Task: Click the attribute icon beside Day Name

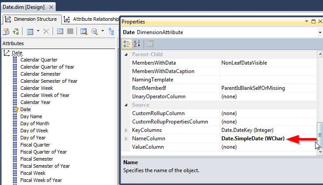Action: tap(15, 116)
